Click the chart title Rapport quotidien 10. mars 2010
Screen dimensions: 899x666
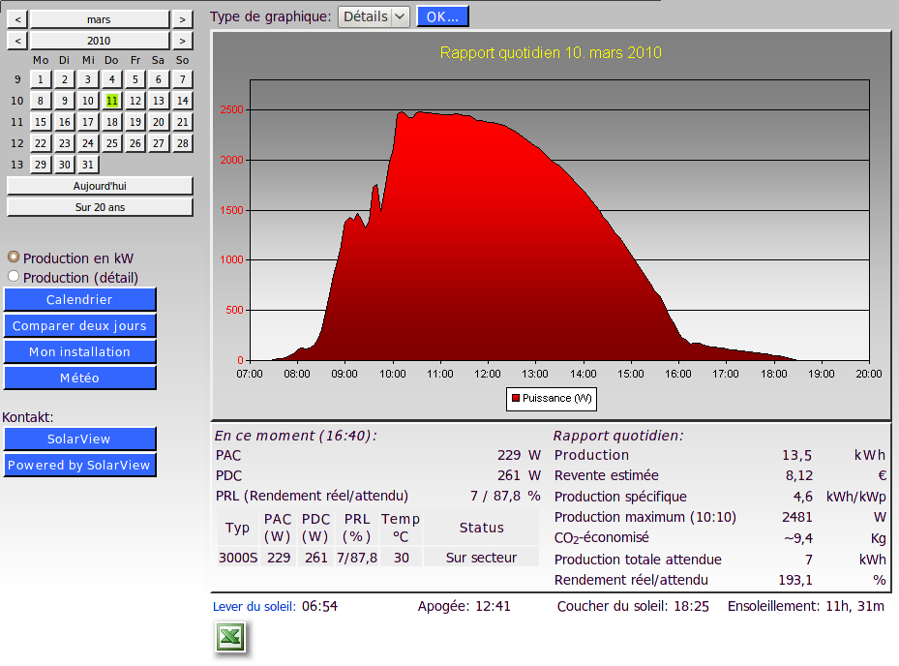pyautogui.click(x=551, y=53)
